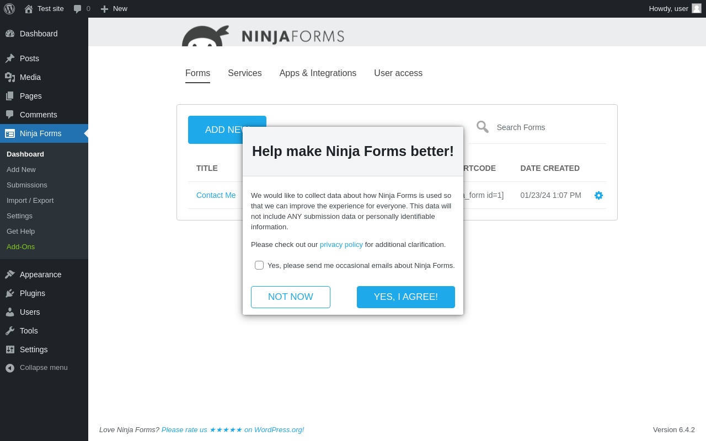Viewport: 706px width, 441px height.
Task: Click the Test site home icon
Action: coord(29,9)
